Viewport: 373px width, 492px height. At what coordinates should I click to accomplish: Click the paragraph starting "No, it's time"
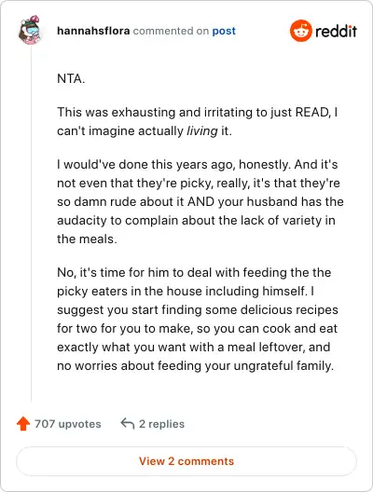198,319
